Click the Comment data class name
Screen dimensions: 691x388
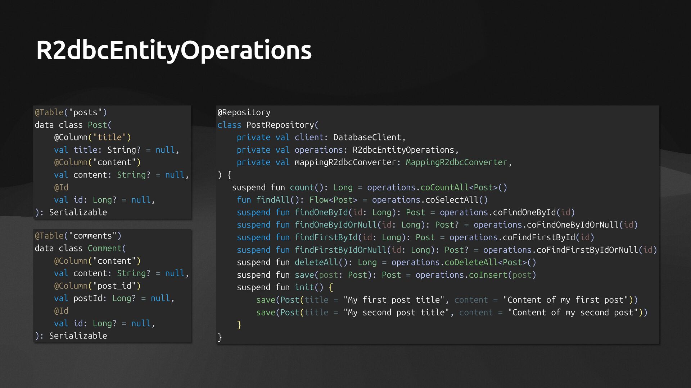coord(105,249)
